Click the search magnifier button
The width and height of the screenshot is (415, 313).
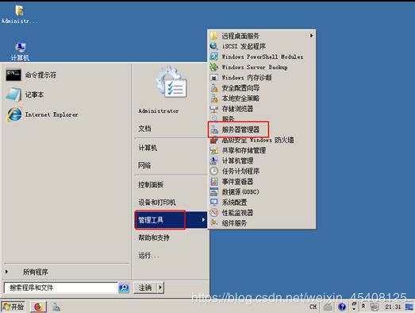pyautogui.click(x=124, y=288)
